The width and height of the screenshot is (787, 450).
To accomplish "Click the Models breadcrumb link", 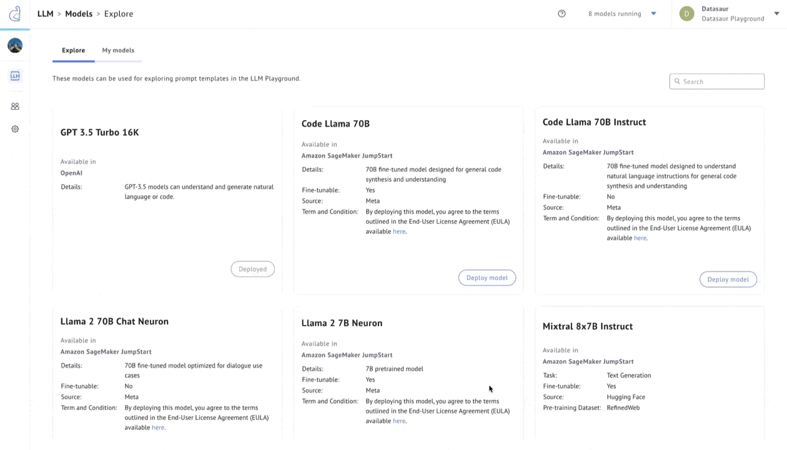I will point(79,14).
